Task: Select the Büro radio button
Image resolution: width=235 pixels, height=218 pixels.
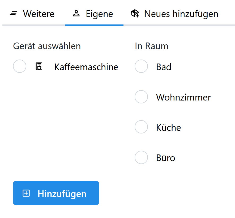Action: 141,157
